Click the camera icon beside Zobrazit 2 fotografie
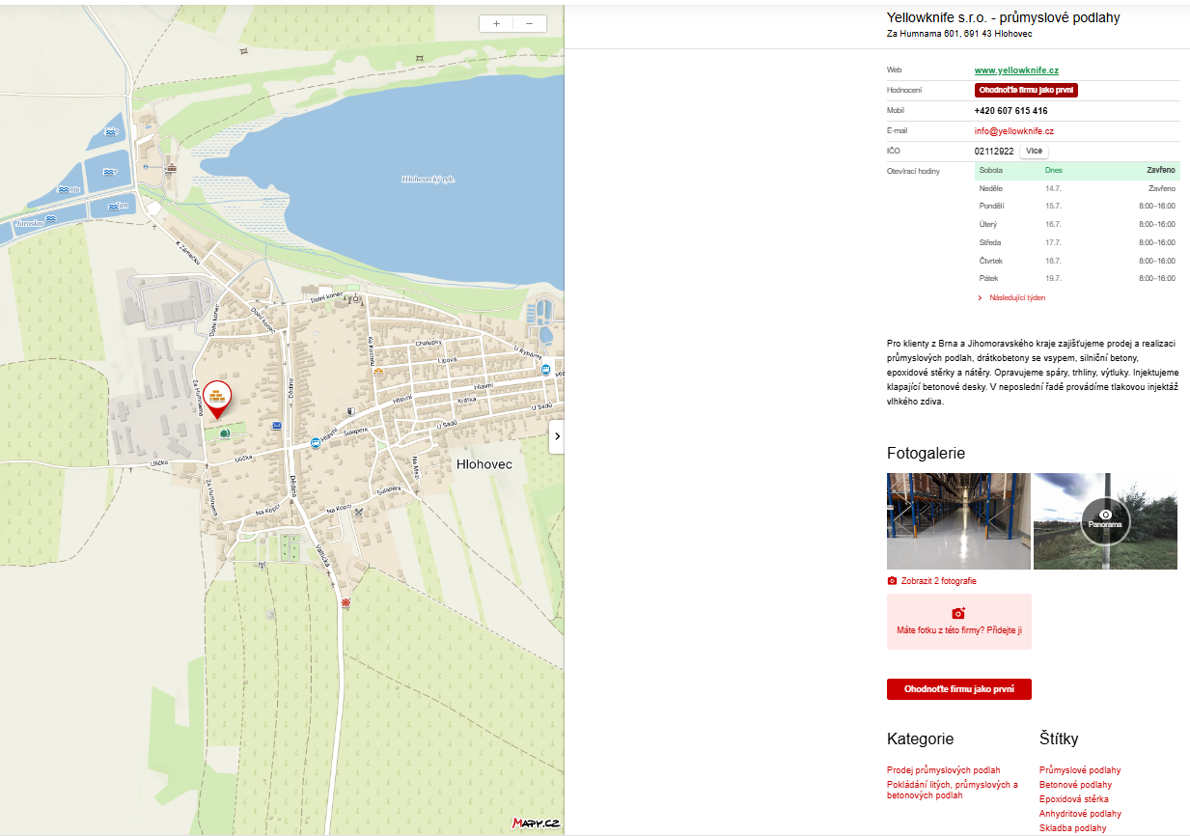This screenshot has width=1190, height=836. coord(892,581)
